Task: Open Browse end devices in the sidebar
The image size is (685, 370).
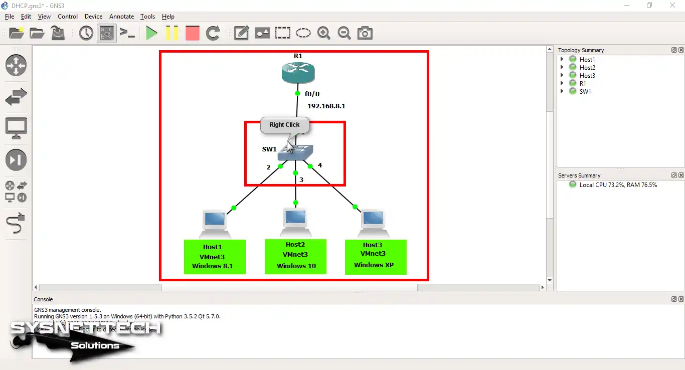Action: (16, 128)
